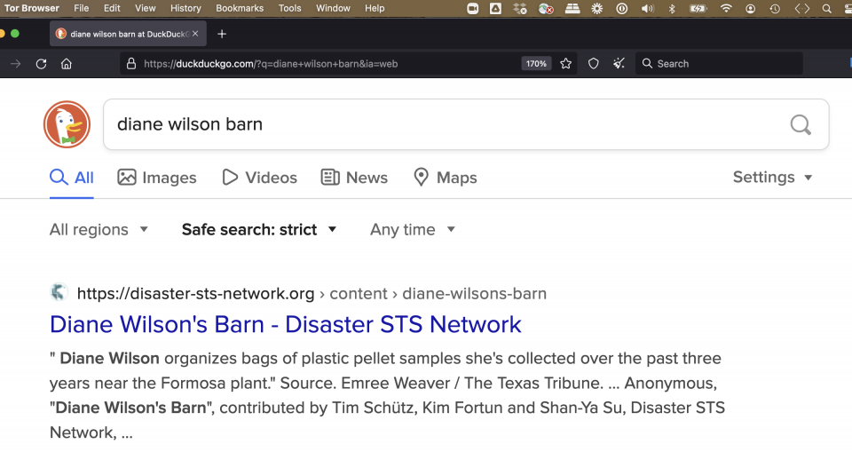Screen dimensions: 852x460
Task: Open the Bookmarks menu
Action: point(240,8)
